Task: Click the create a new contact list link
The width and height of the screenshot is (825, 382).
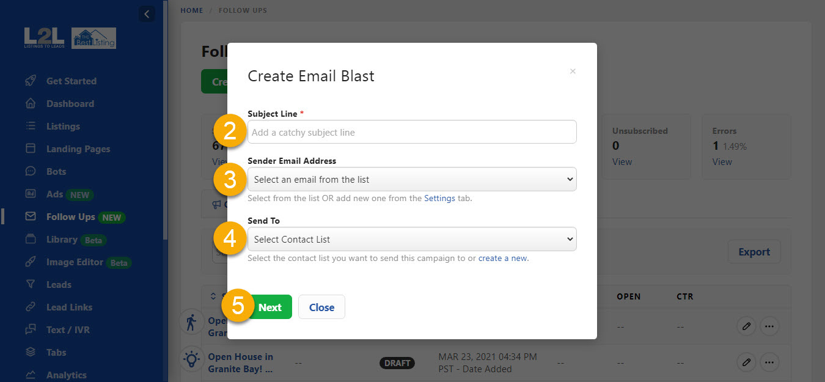Action: coord(503,258)
